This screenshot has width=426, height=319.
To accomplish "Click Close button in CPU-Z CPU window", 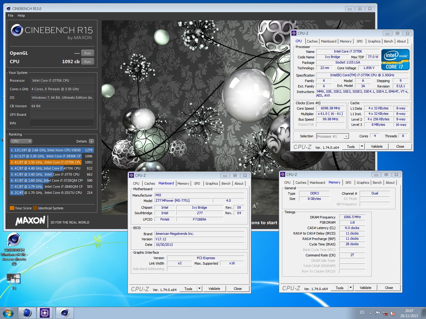I will [x=400, y=147].
